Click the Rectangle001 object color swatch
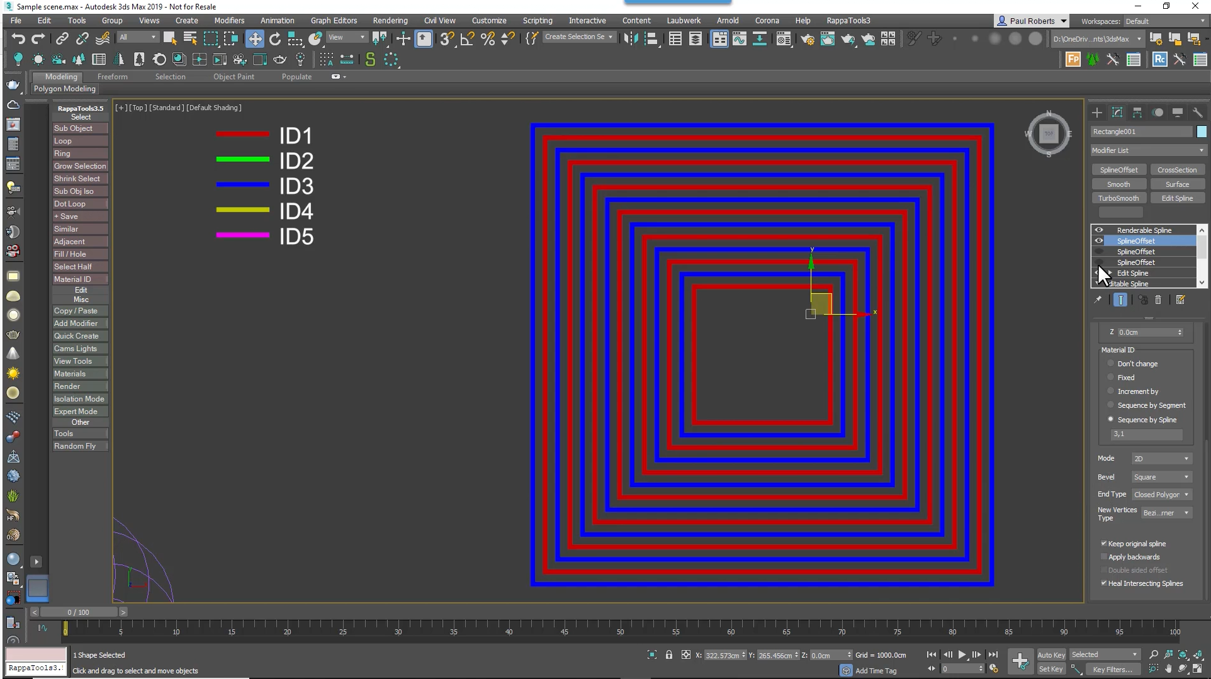 1202,132
